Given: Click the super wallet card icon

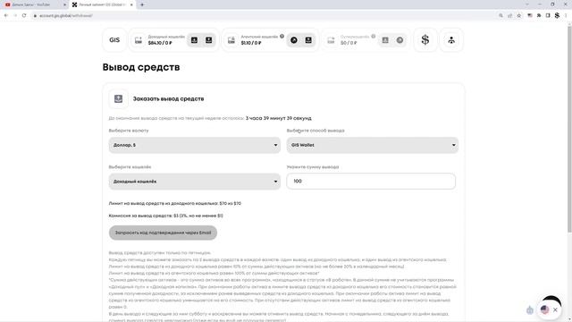Looking at the screenshot, I should pyautogui.click(x=331, y=40).
